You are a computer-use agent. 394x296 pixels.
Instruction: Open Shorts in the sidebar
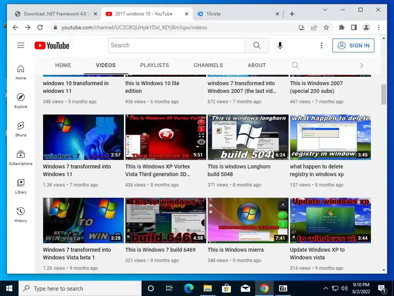[x=21, y=129]
